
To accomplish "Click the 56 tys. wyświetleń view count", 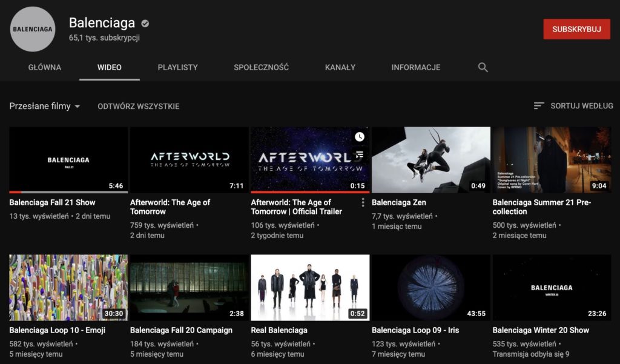I will point(281,344).
